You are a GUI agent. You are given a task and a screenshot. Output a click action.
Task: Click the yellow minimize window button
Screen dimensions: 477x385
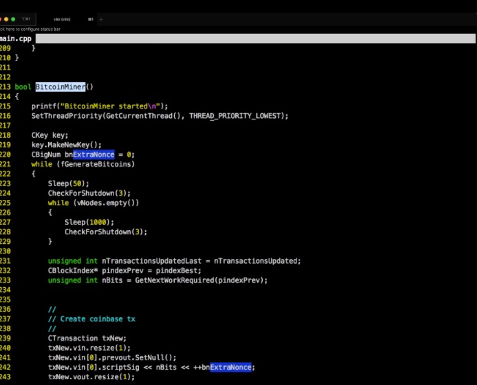(x=6, y=19)
